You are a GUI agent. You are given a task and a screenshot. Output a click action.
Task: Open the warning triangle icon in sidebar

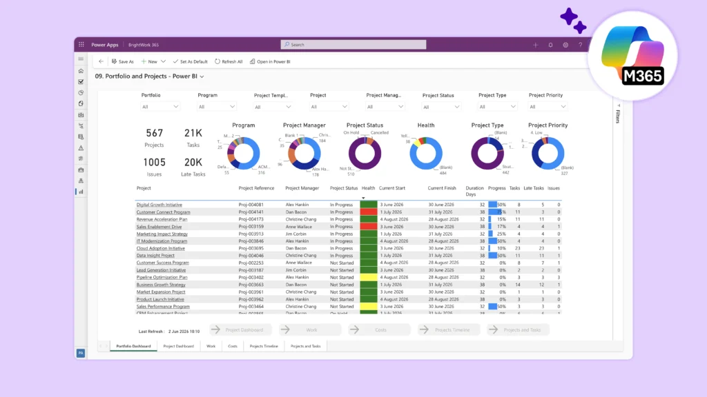coord(81,147)
